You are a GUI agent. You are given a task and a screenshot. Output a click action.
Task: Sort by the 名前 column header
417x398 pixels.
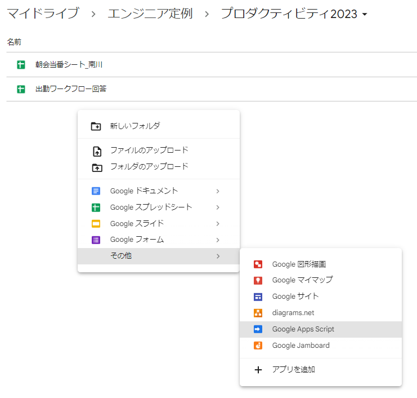click(x=14, y=42)
